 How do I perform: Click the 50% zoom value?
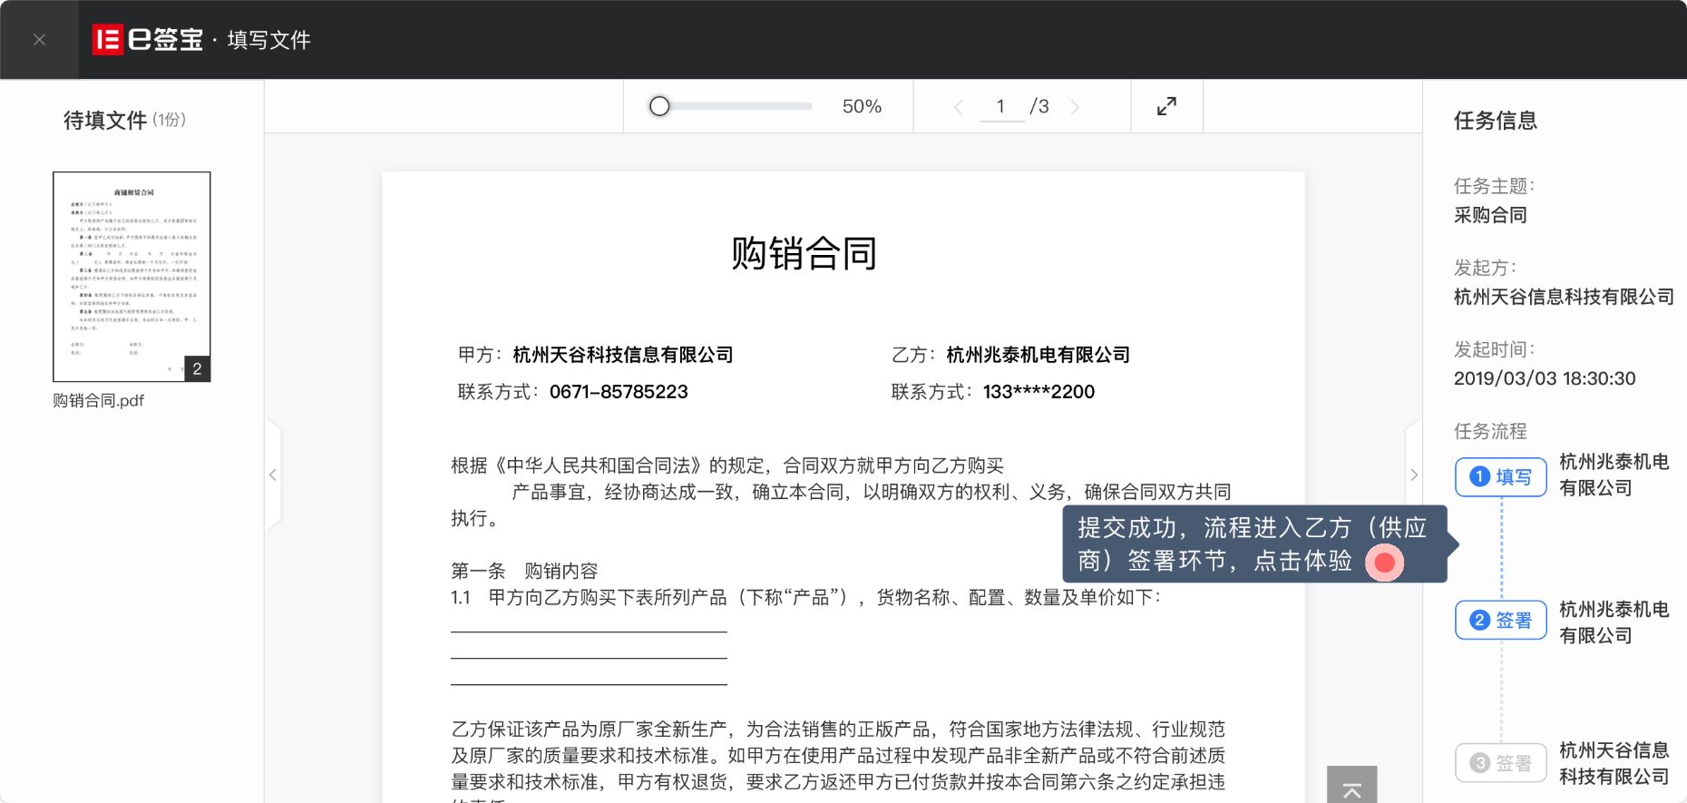[x=862, y=106]
